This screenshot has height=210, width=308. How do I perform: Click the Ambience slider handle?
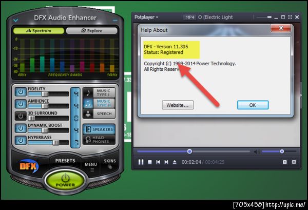(45, 106)
